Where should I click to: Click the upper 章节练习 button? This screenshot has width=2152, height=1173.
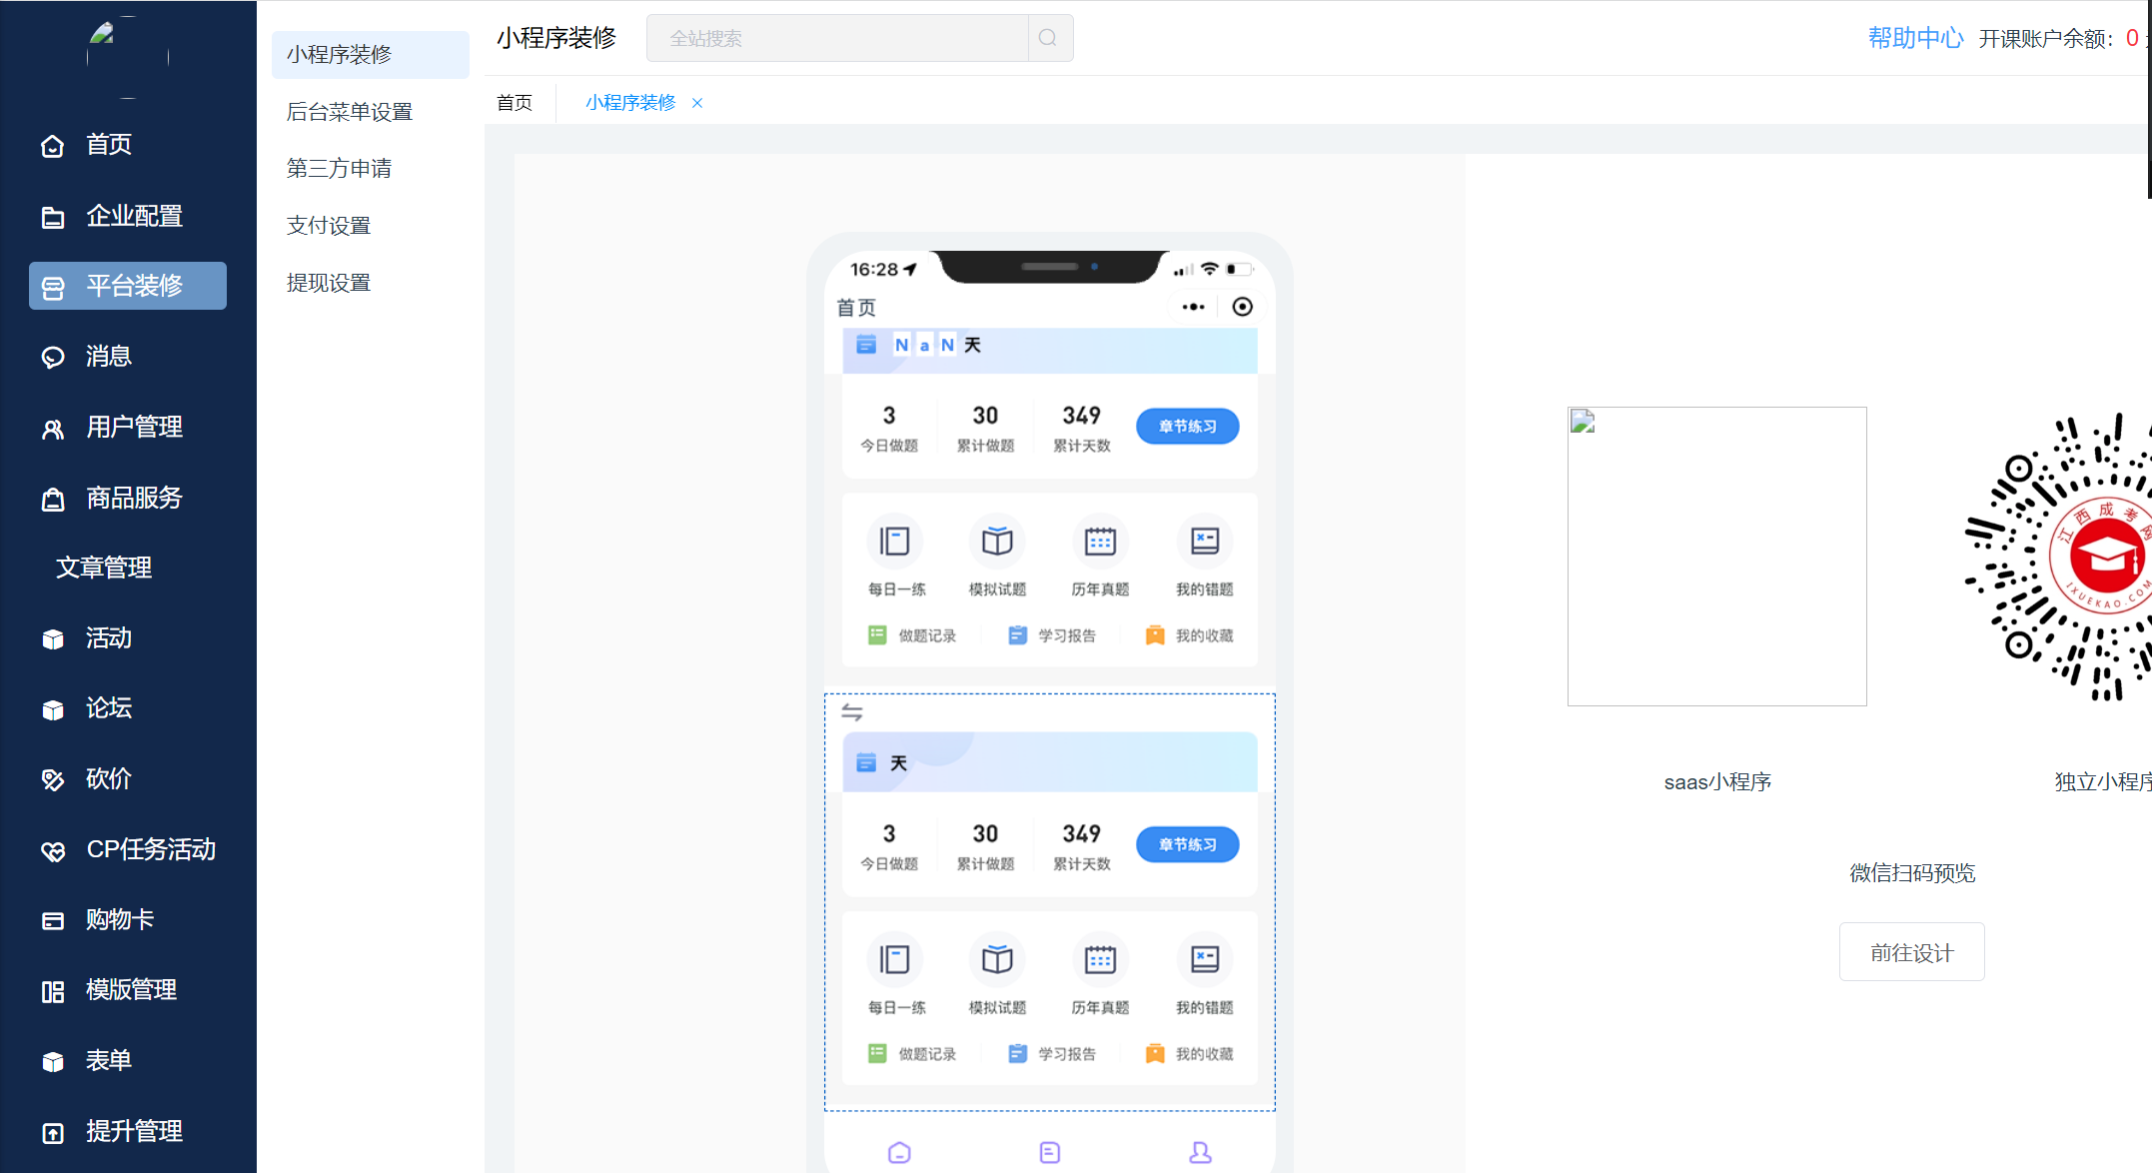point(1188,427)
